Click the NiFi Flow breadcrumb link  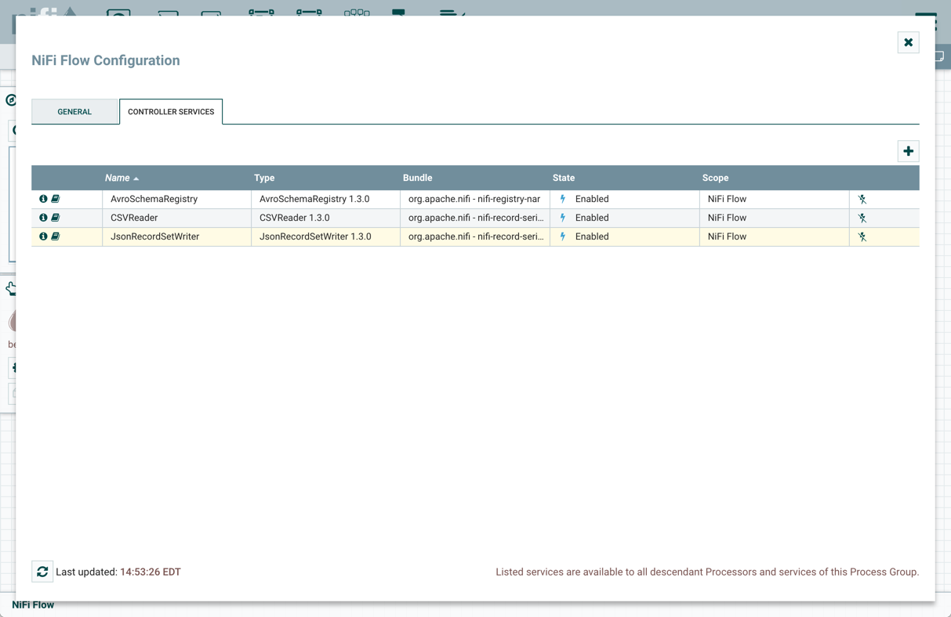(33, 604)
